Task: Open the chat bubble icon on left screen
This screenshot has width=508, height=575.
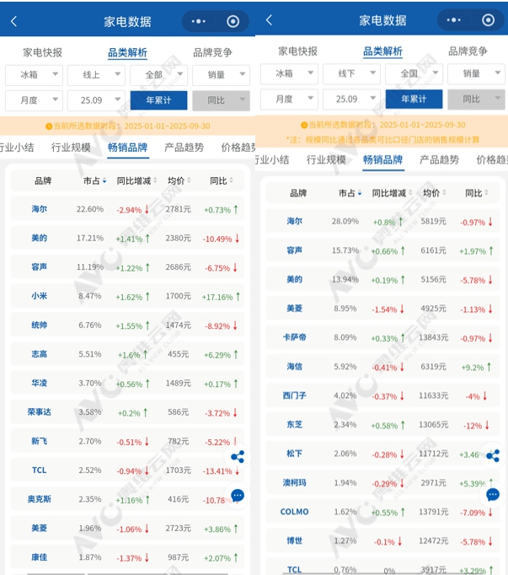Action: point(238,496)
